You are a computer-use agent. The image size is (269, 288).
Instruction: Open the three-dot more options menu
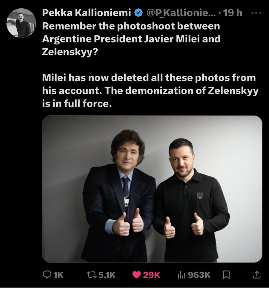point(255,13)
